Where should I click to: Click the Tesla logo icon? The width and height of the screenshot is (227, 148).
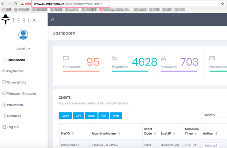pyautogui.click(x=5, y=19)
